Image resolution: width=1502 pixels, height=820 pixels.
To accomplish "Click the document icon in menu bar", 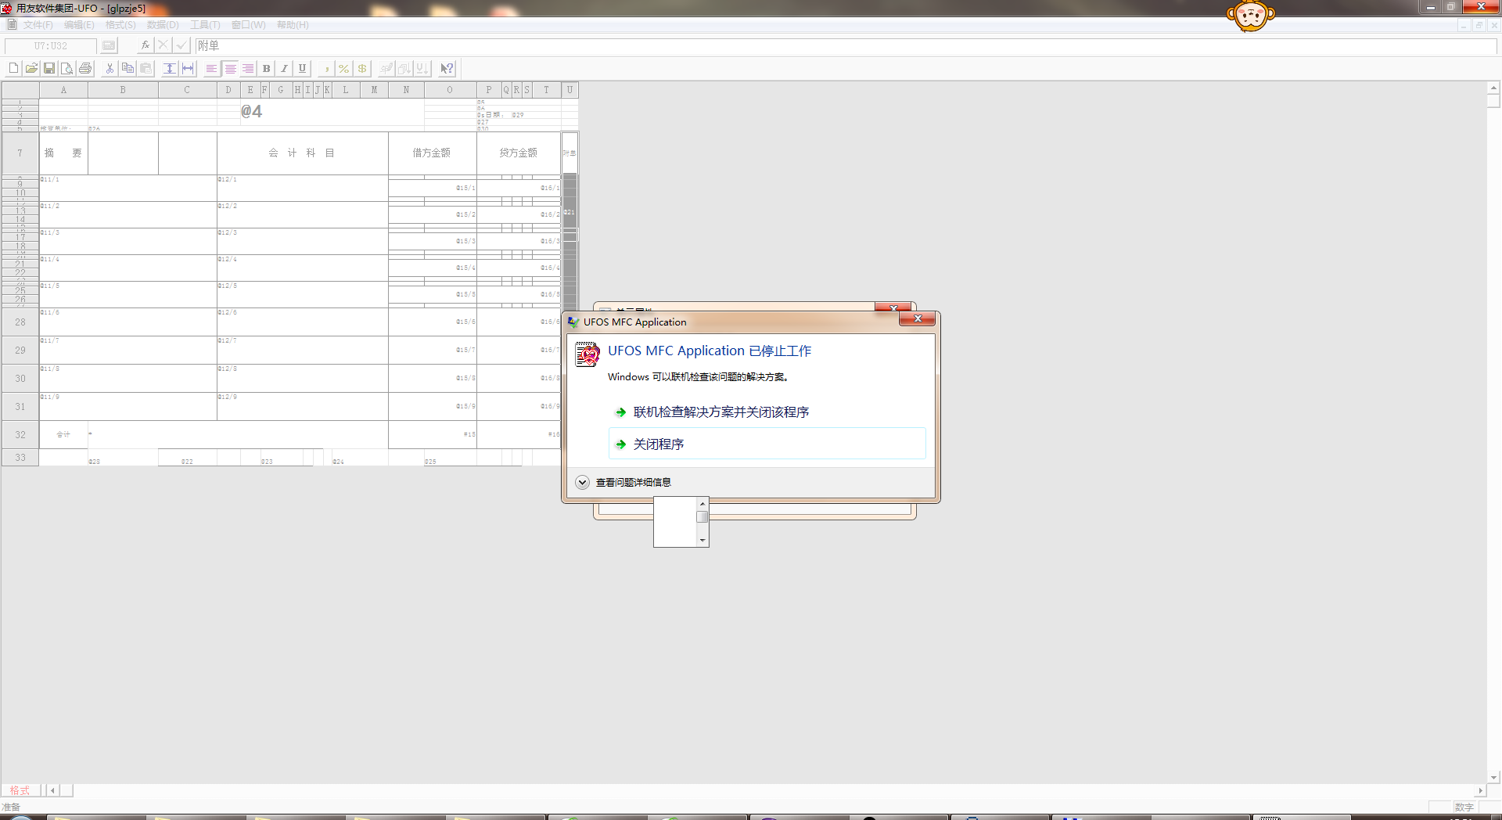I will 12,25.
